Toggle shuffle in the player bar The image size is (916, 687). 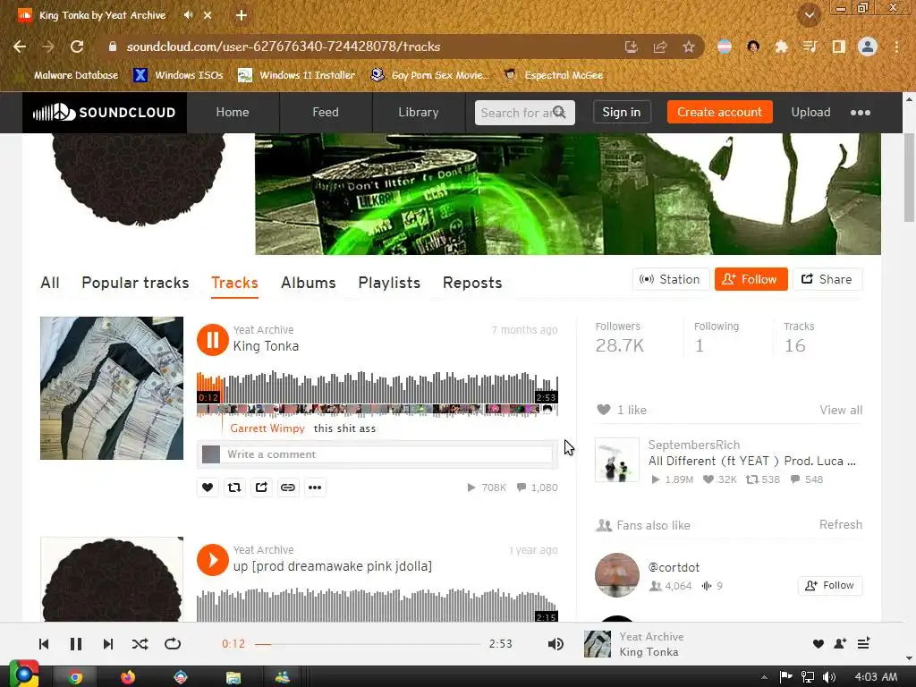(140, 644)
